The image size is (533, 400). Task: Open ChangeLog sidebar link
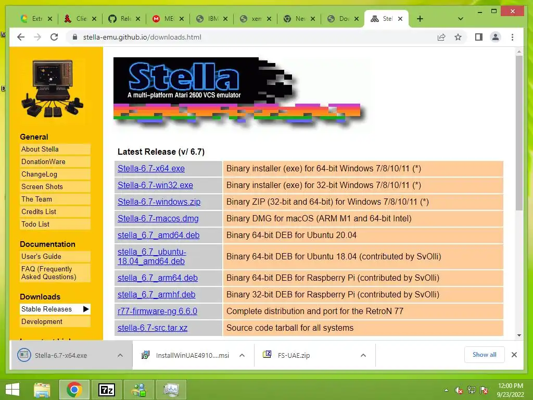click(x=55, y=174)
